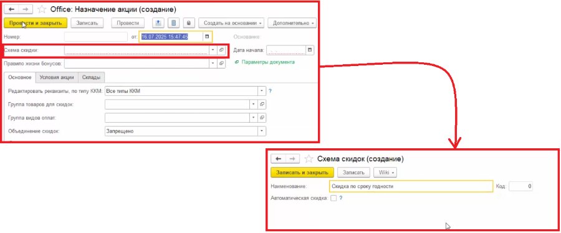
Task: Click Группа видов оплат field
Action: (x=178, y=118)
